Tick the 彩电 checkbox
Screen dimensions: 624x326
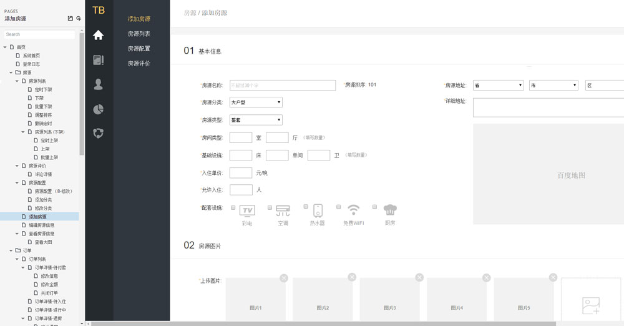[x=233, y=207]
